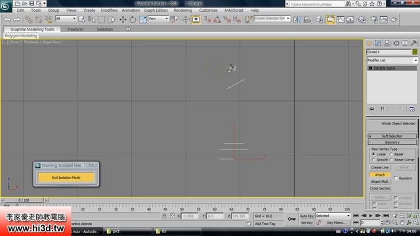Click the Mirror tool icon
The height and width of the screenshot is (236, 420).
pos(297,20)
